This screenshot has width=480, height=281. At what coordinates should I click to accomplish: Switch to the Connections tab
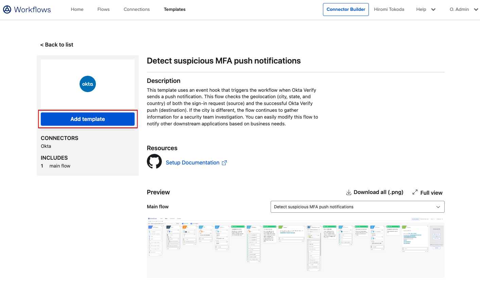point(137,10)
